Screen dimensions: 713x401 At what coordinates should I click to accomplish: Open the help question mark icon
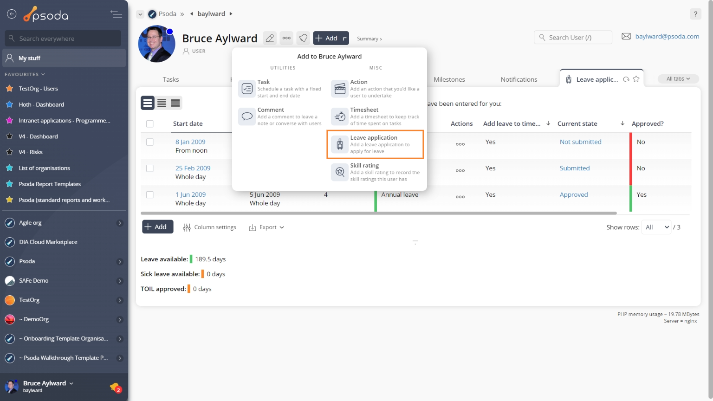click(x=695, y=14)
